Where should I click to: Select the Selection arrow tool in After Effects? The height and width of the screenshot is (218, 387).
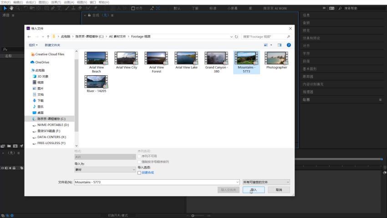coord(5,8)
